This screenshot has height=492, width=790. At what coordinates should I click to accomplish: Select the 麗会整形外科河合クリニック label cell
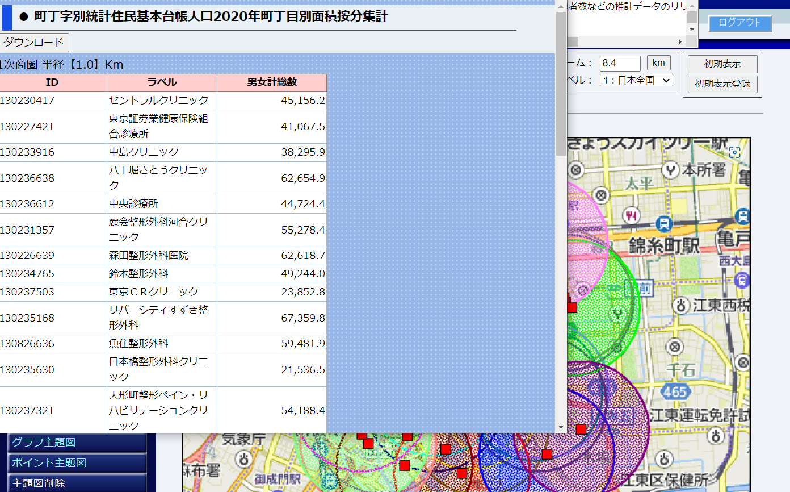(x=162, y=230)
